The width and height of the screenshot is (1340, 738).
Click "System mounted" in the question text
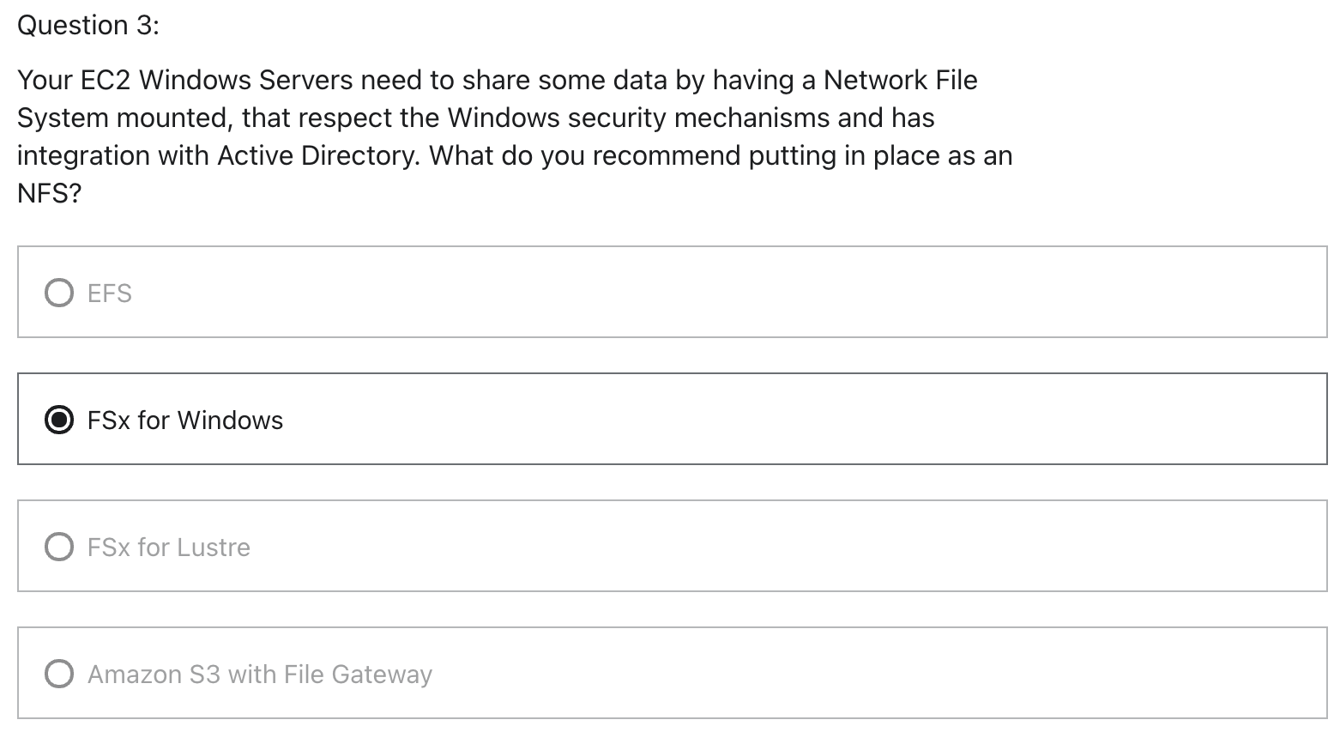pos(122,118)
